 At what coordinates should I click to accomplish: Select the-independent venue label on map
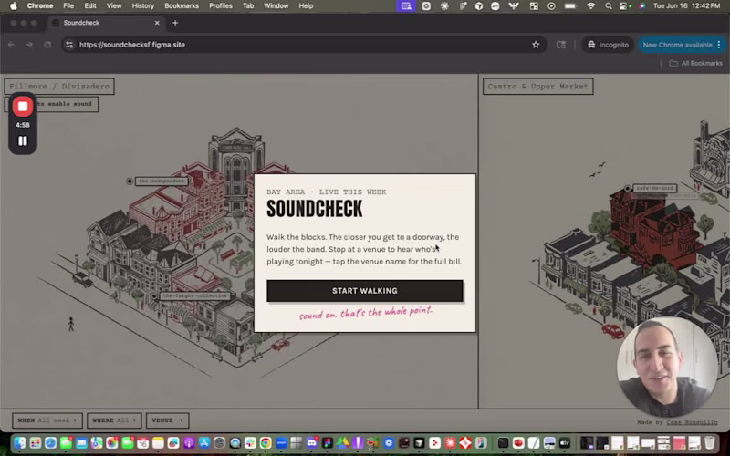click(x=162, y=181)
